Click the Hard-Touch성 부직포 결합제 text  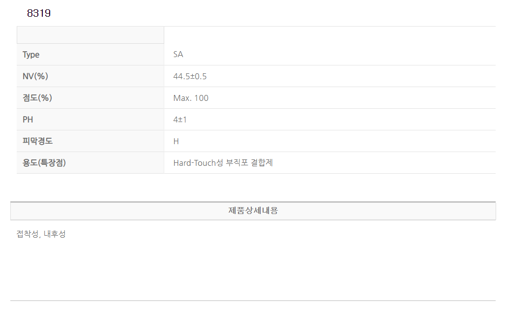click(223, 163)
